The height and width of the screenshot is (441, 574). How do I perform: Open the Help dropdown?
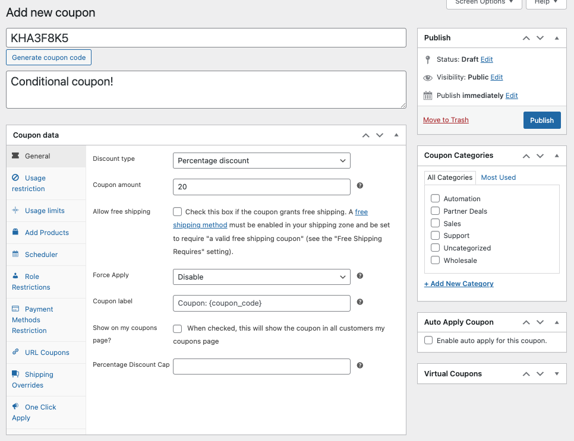tap(546, 3)
